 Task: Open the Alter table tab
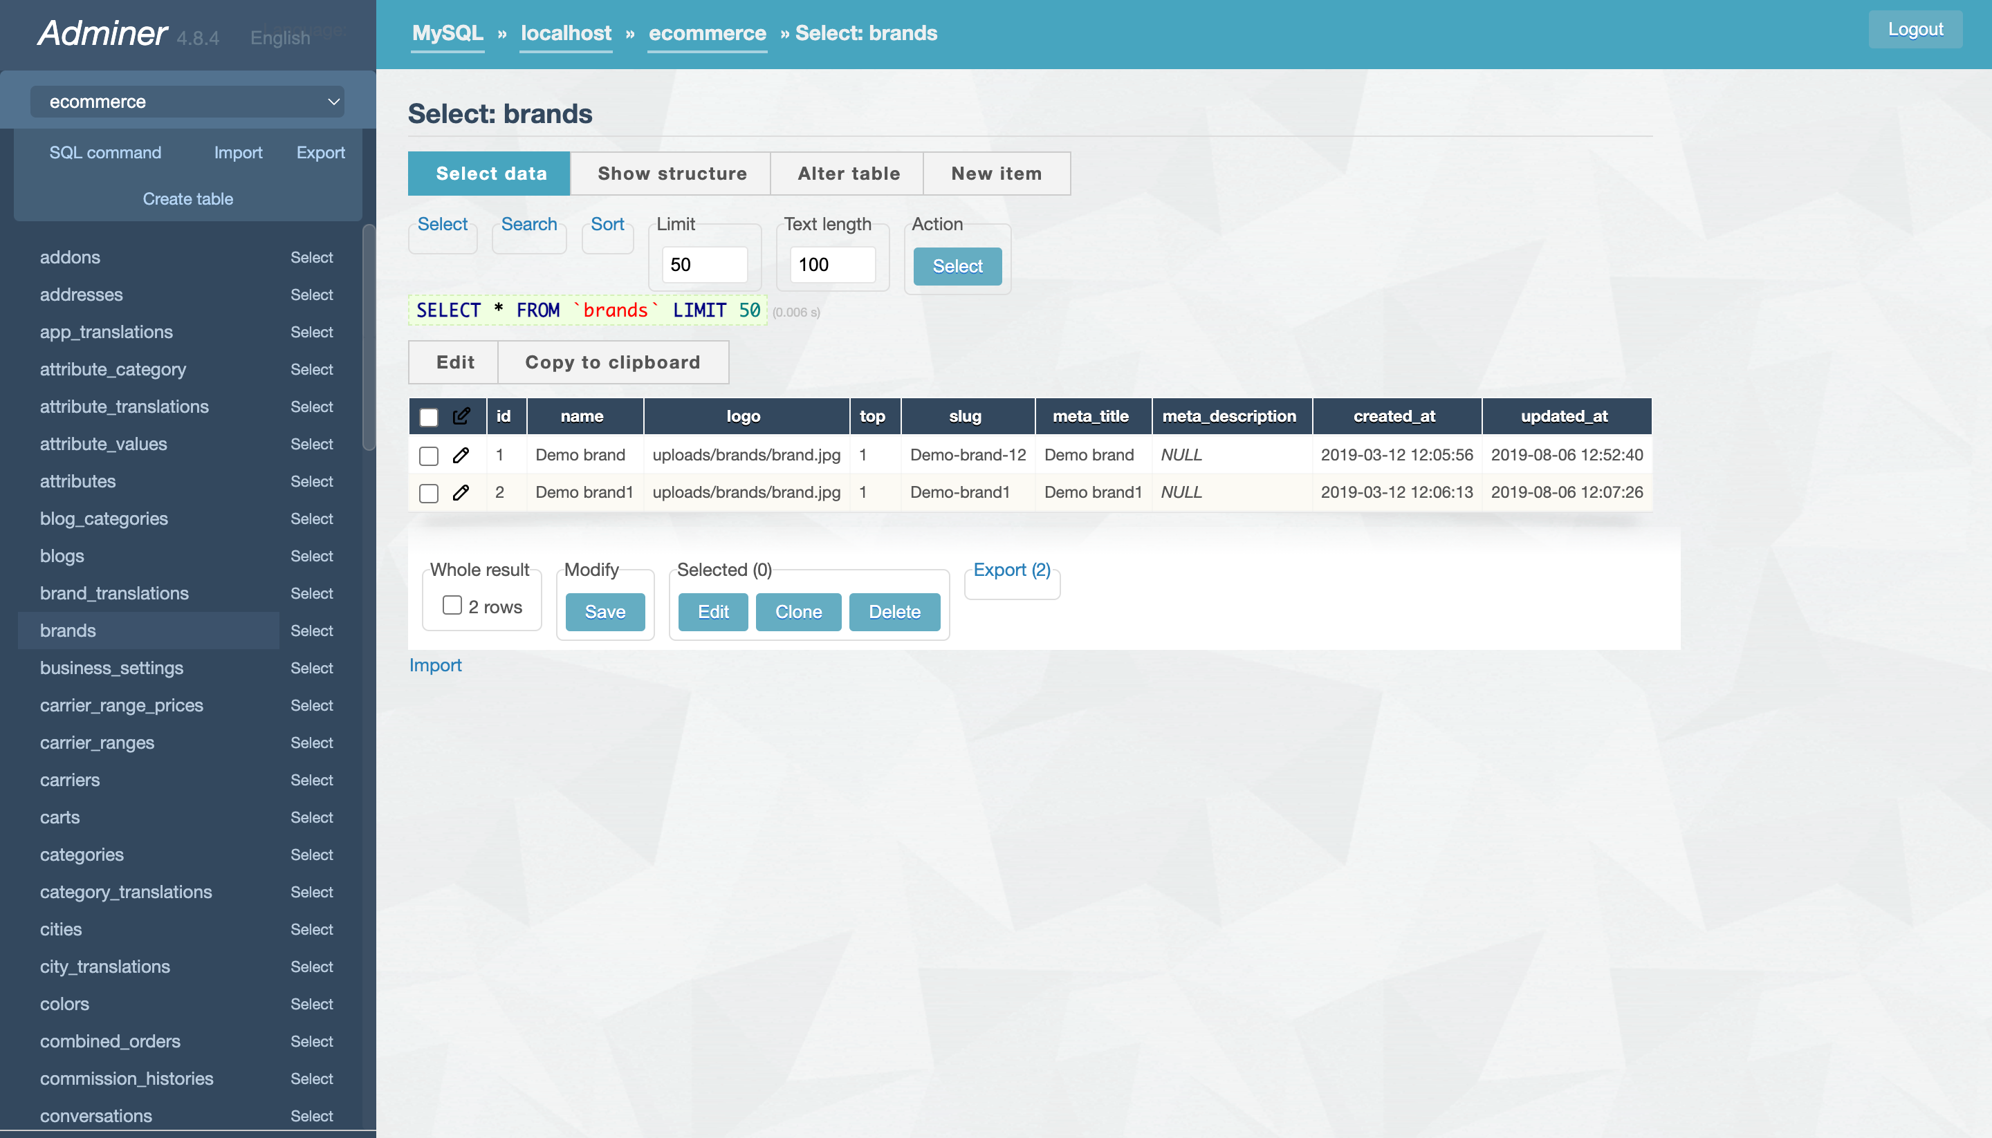coord(848,174)
